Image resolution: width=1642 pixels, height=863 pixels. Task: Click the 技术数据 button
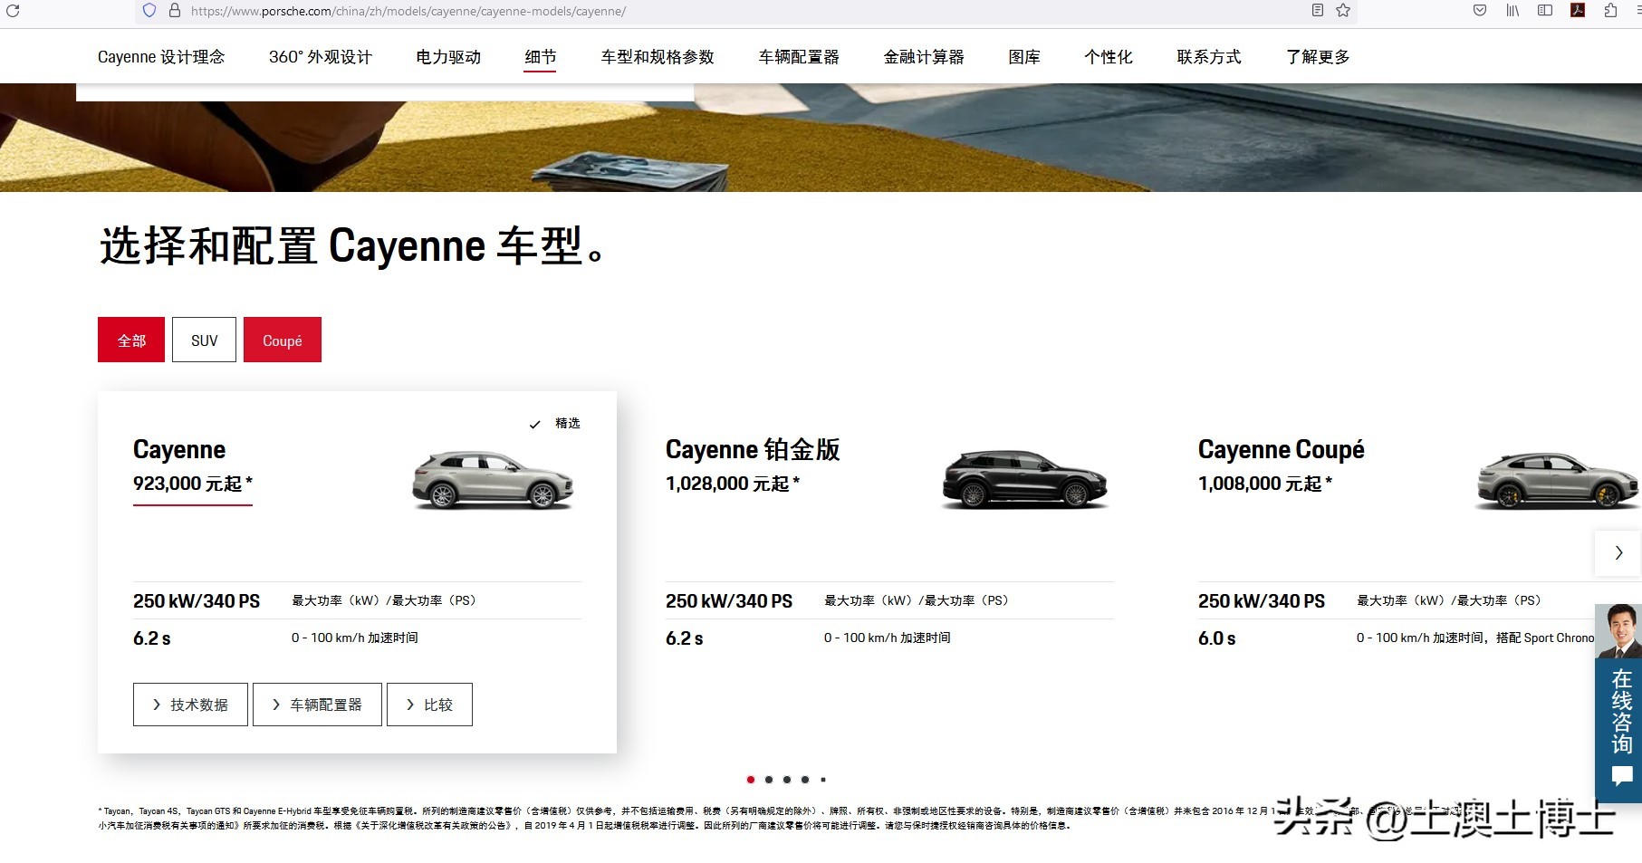tap(189, 704)
